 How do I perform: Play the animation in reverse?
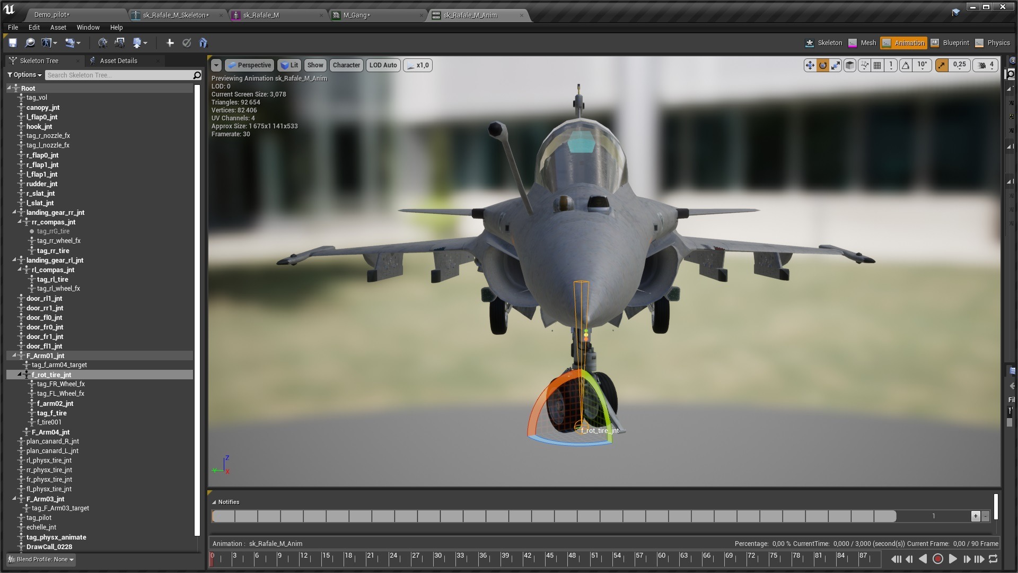[923, 559]
